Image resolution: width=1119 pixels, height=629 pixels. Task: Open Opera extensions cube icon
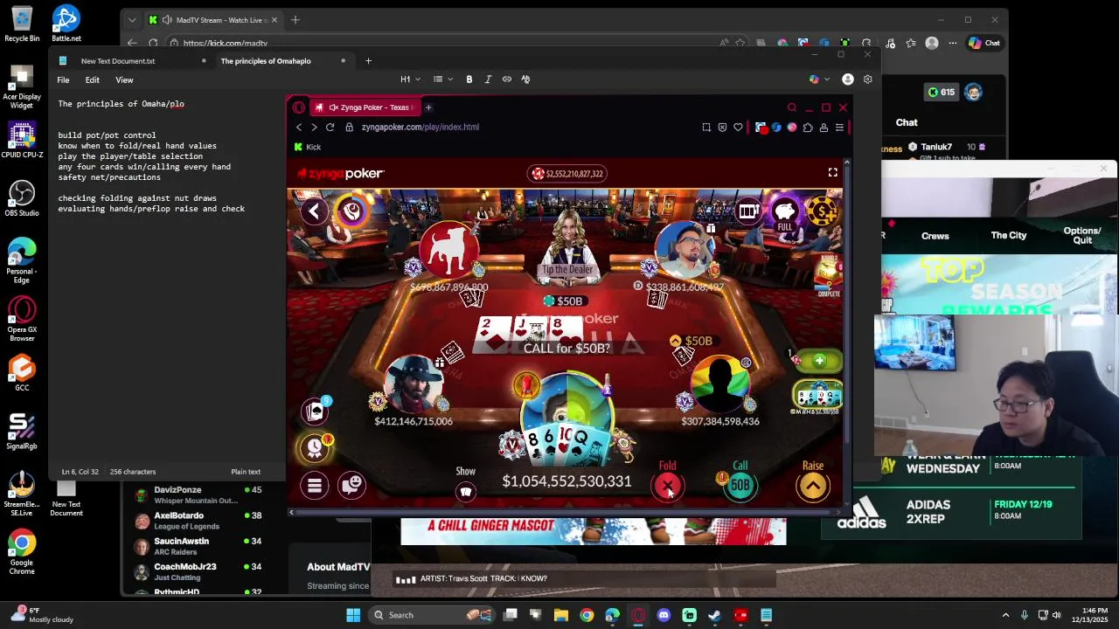coord(808,127)
